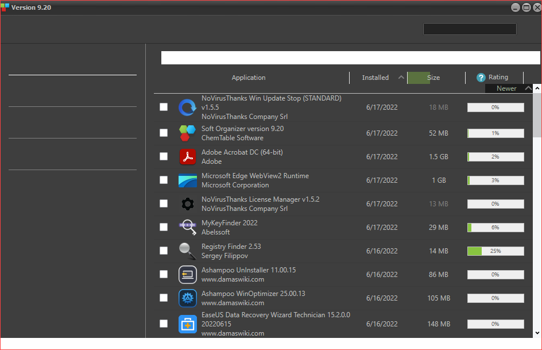Check the EaseUS Data Recovery Wizard checkbox
Screen dimensions: 542x350
(x=164, y=324)
